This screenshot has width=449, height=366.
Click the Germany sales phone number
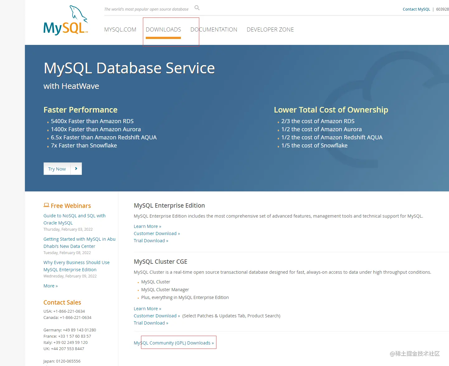coord(79,330)
